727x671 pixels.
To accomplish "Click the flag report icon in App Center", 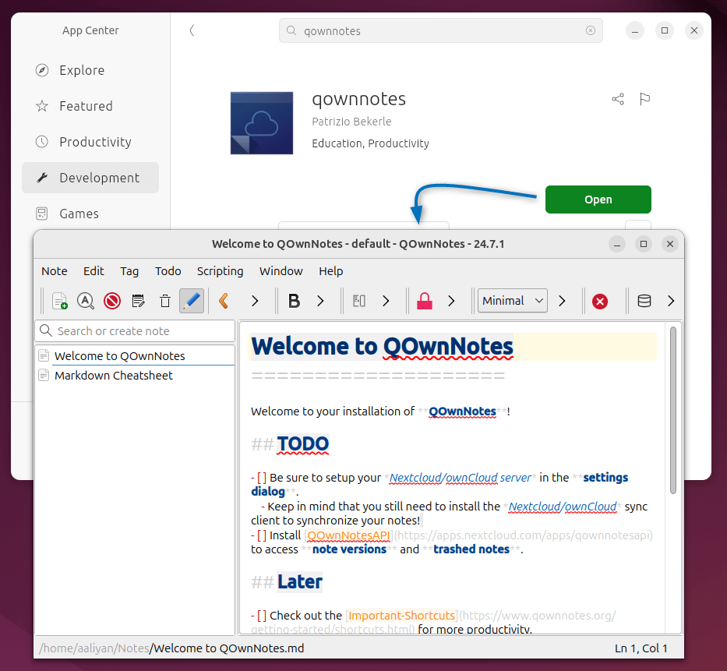I will [644, 99].
